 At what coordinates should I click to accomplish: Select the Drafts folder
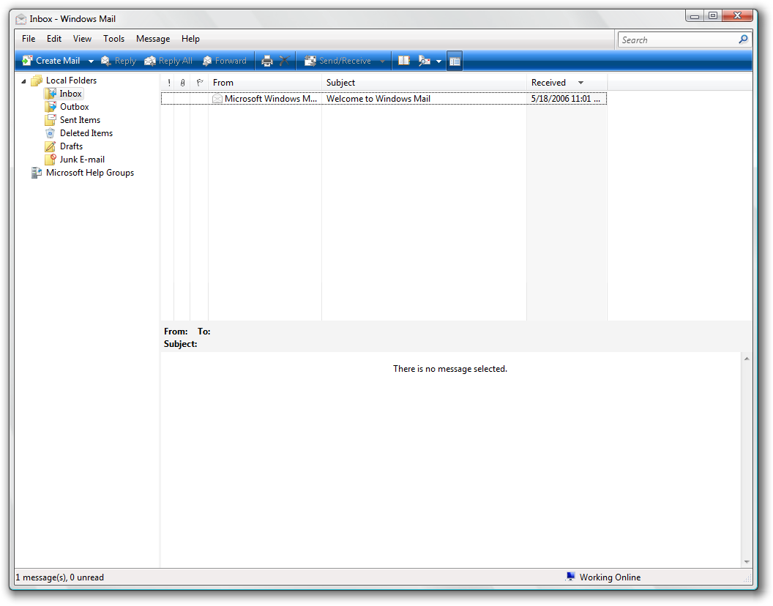72,146
